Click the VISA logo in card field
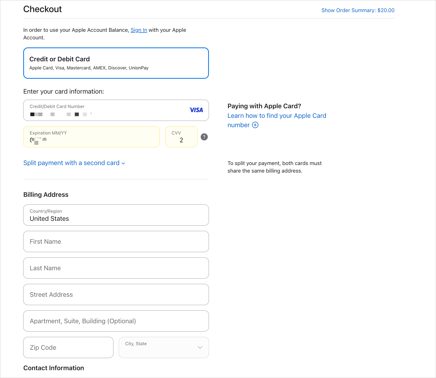 196,110
